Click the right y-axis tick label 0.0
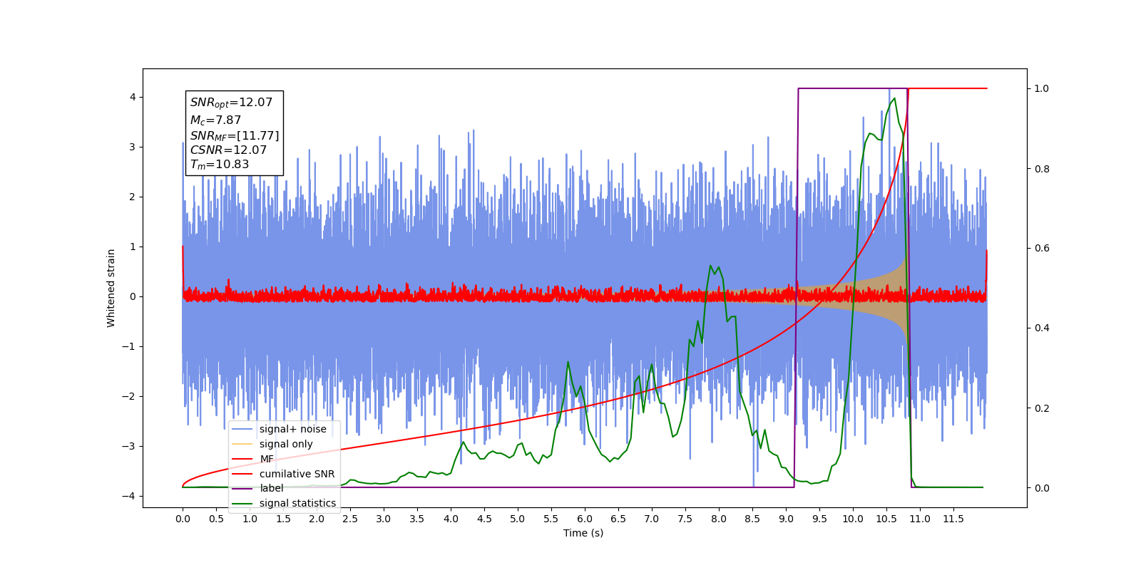The height and width of the screenshot is (570, 1141). click(x=1042, y=488)
